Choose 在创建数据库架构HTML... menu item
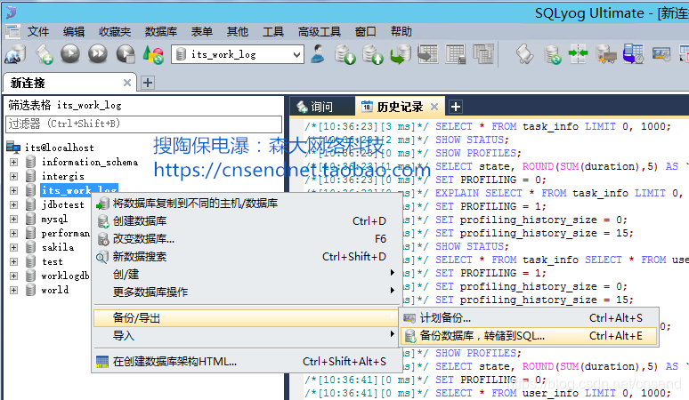This screenshot has height=400, width=689. click(247, 362)
